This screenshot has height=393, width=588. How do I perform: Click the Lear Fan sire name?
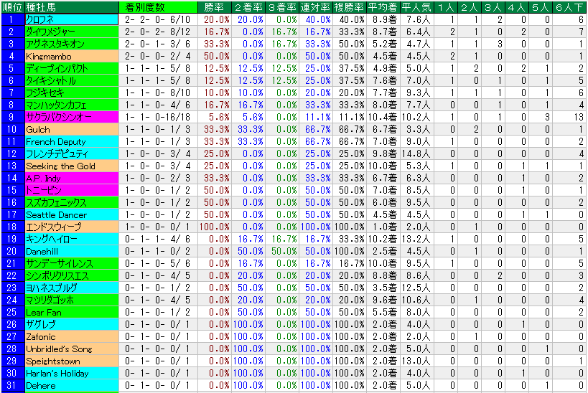(72, 312)
